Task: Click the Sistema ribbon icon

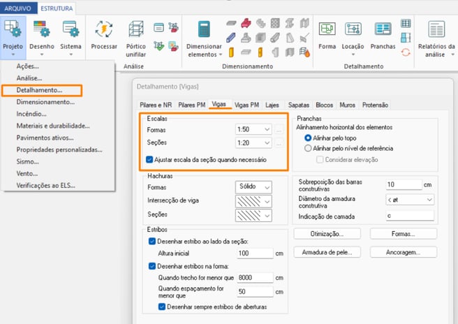Action: coord(71,29)
